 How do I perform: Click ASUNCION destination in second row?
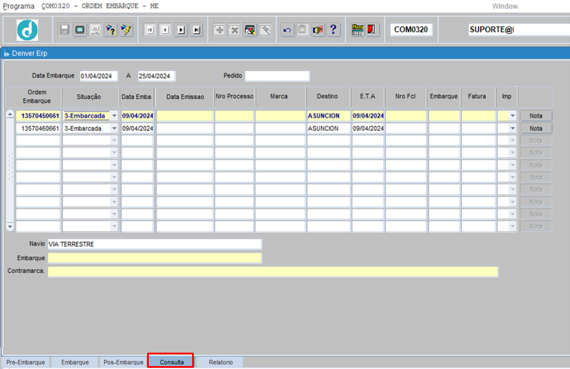pos(328,129)
